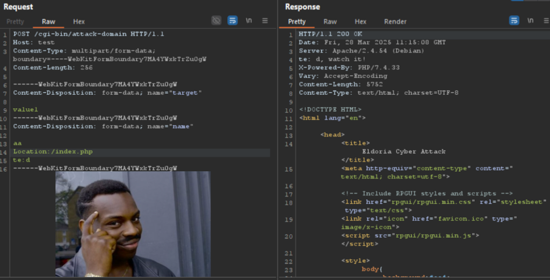Click the response 'Content-Type: text/html; charset=UTF-8' header
Image resolution: width=550 pixels, height=280 pixels.
(379, 93)
